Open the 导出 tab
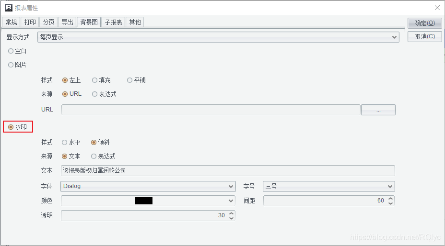This screenshot has height=246, width=445. [68, 22]
